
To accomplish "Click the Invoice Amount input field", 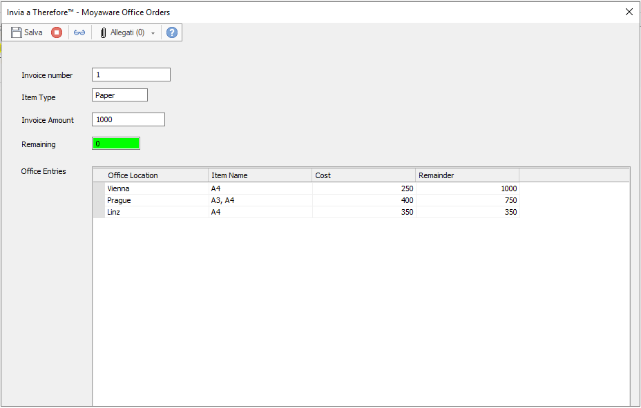I will coord(128,119).
